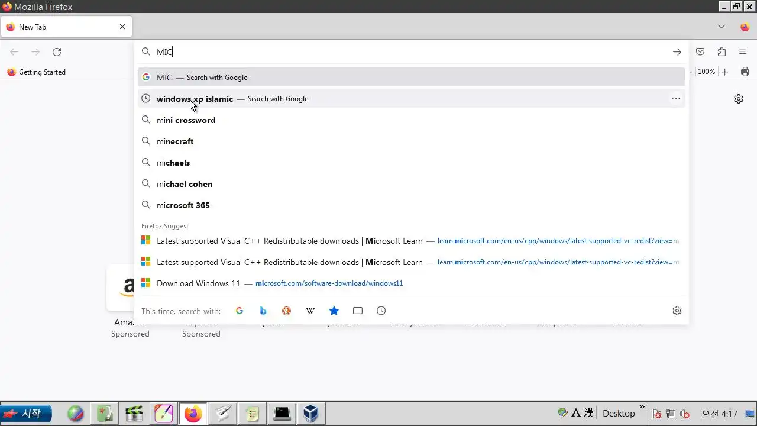Screen dimensions: 757x426
Task: Open the green document taskbar icon
Action: point(105,414)
